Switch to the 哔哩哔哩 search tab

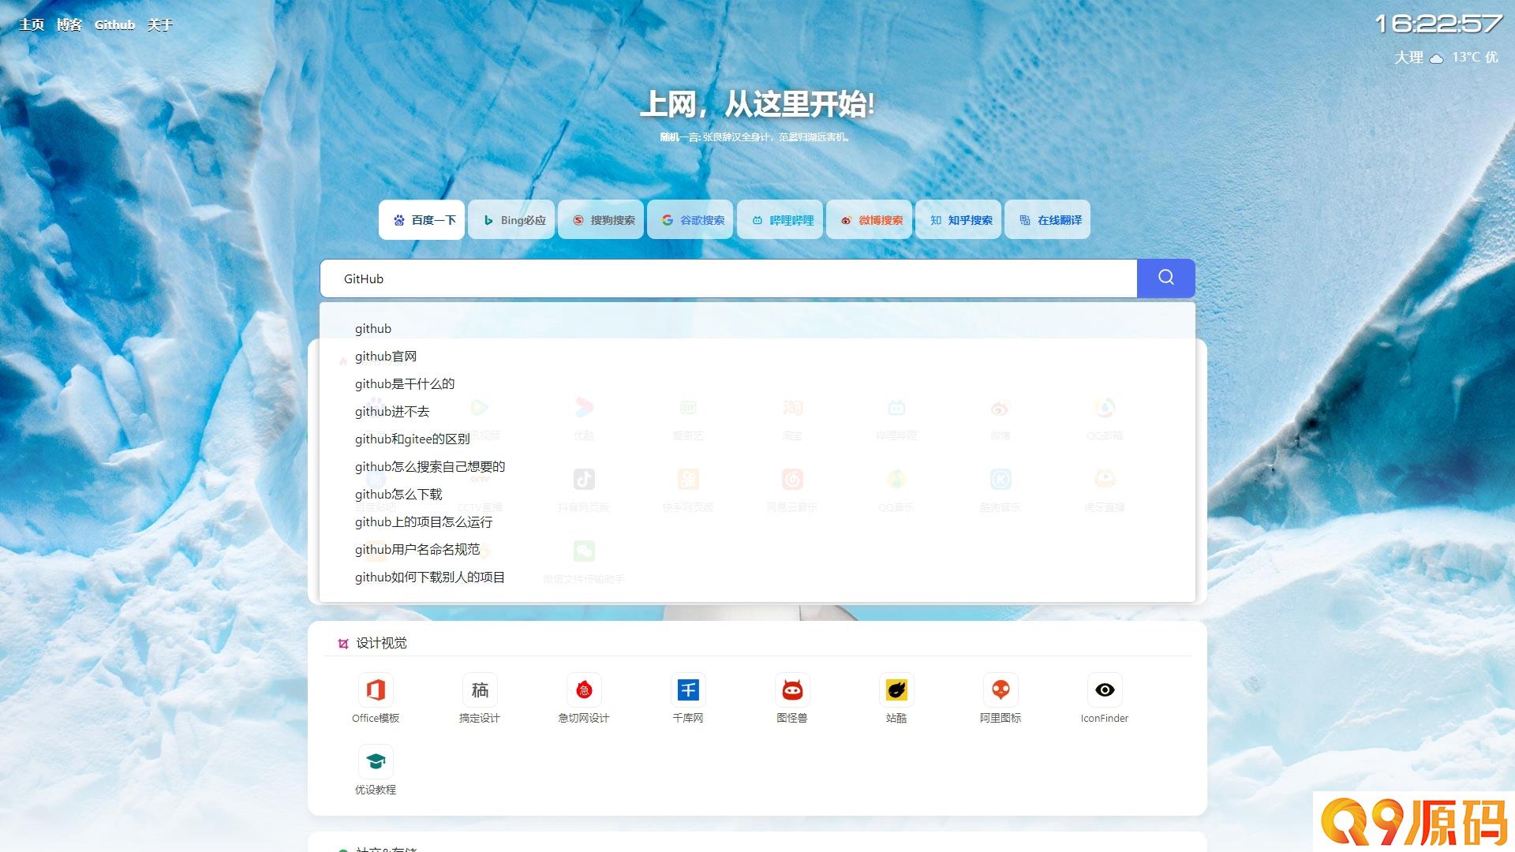pos(780,220)
